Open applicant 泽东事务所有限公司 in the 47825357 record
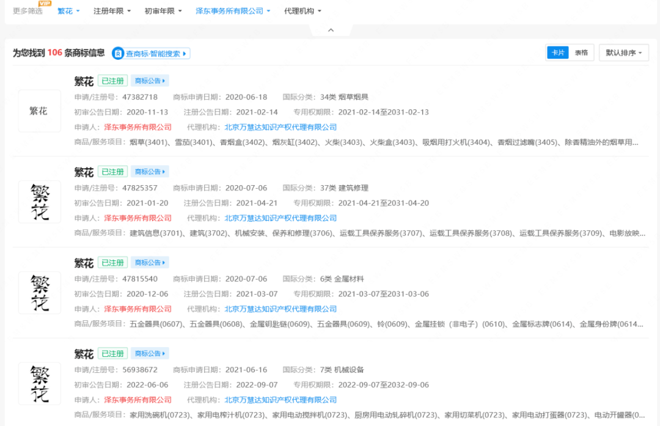Screen dimensions: 660x426 click(138, 218)
